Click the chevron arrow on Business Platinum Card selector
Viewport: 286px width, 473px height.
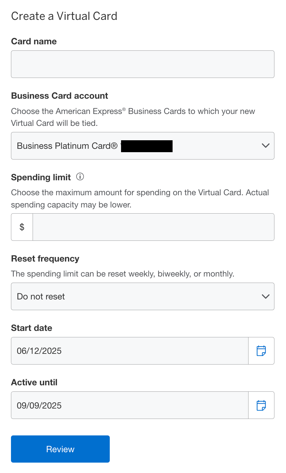(266, 146)
